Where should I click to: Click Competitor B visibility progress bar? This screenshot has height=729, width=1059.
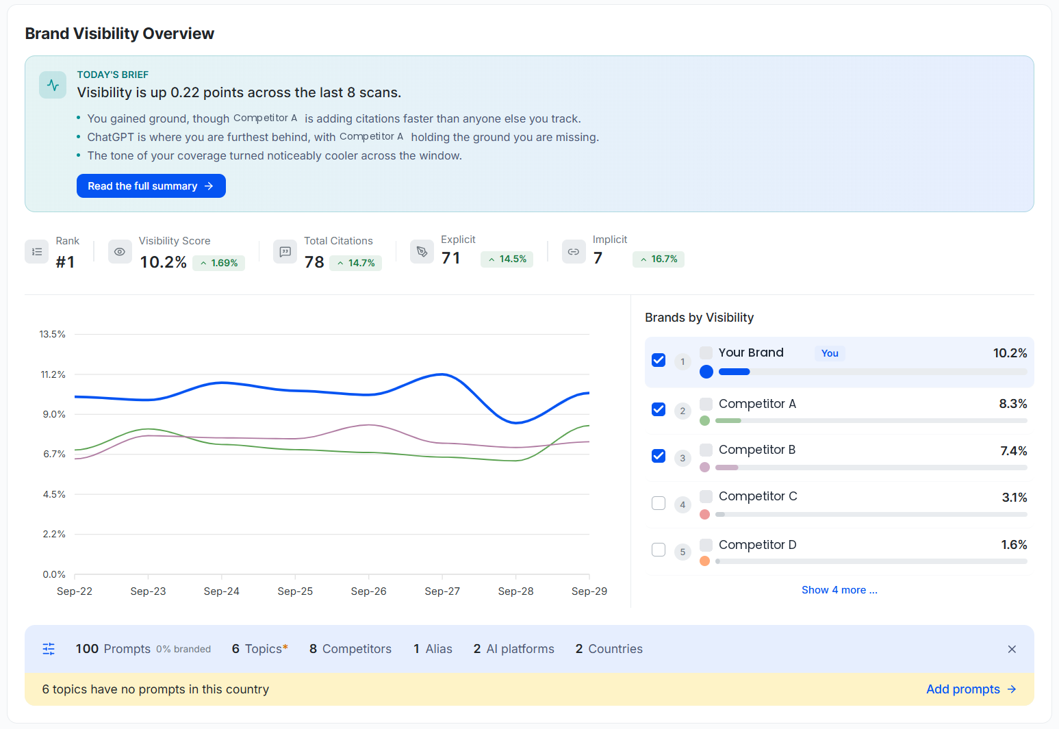pyautogui.click(x=871, y=468)
